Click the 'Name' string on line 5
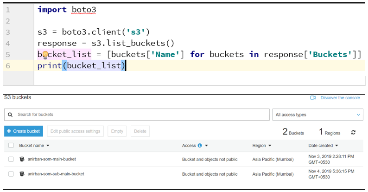Screen dimensions: 368x192 (165, 54)
